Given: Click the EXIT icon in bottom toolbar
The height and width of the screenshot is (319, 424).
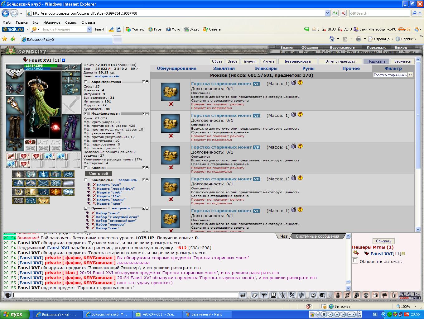Looking at the screenshot, I should coord(394,295).
